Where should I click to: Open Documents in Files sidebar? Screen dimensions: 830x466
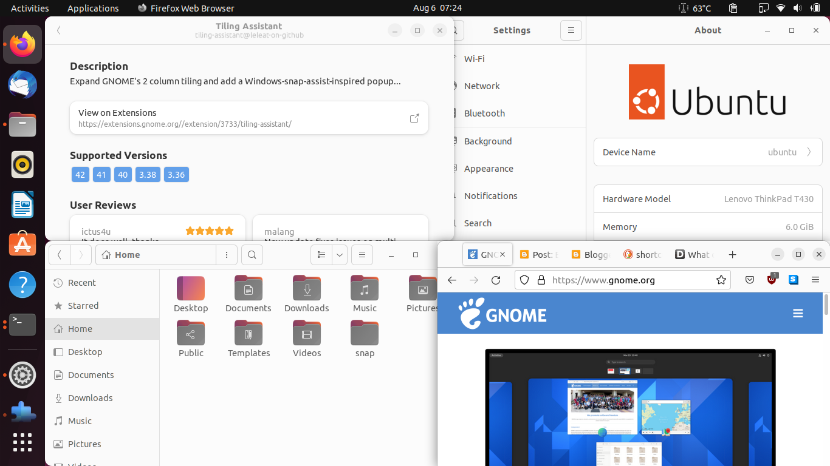tap(102, 375)
